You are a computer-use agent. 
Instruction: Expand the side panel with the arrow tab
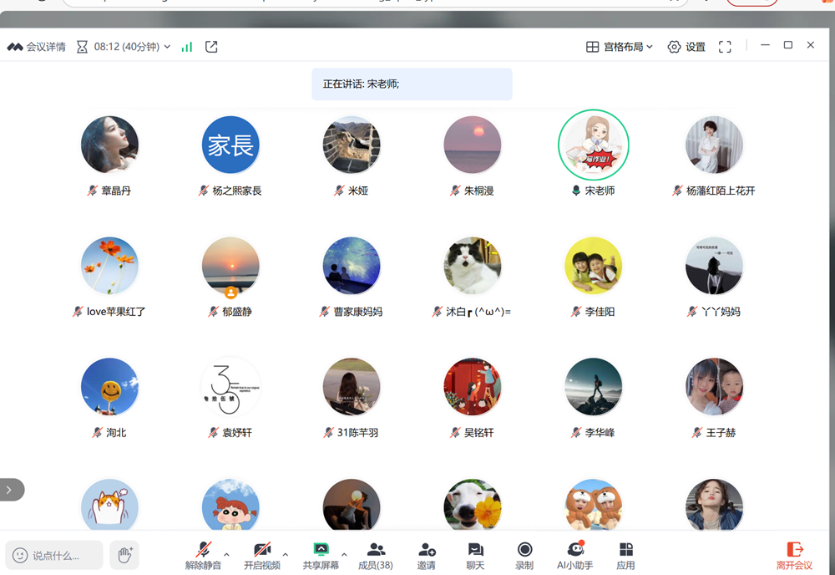pyautogui.click(x=11, y=490)
